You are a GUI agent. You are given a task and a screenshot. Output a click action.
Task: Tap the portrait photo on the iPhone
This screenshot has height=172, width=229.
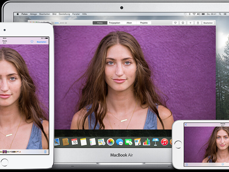tap(206, 144)
